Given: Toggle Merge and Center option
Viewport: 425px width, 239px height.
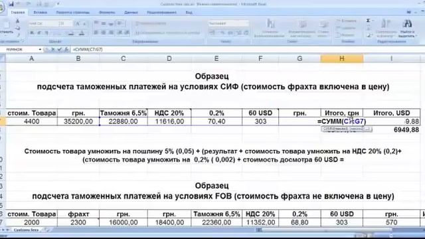Looking at the screenshot, I should pyautogui.click(x=168, y=33).
